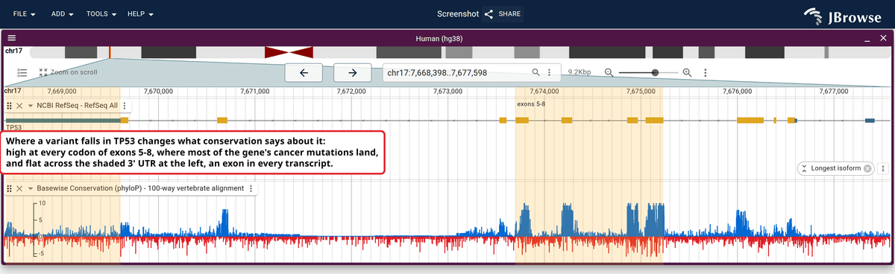Pan right with the forward arrow
Screen dimensions: 895x274
353,72
